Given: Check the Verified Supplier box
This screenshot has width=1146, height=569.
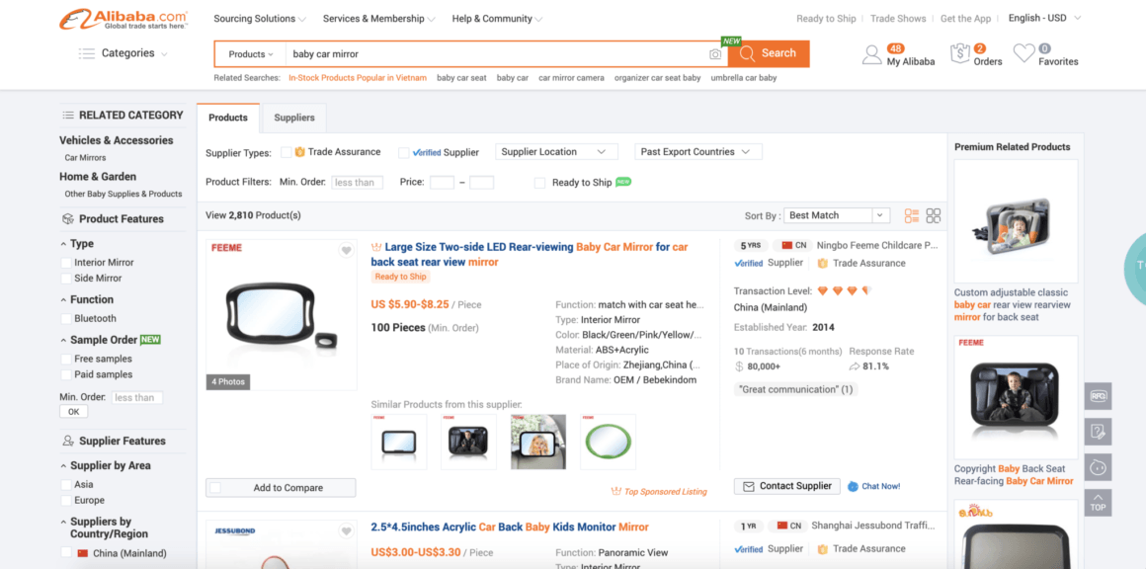Looking at the screenshot, I should point(403,153).
